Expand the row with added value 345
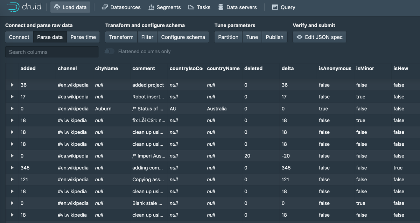 12,168
